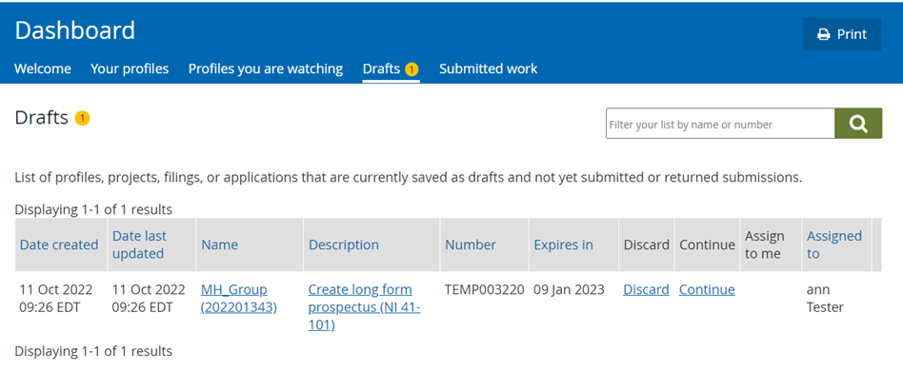The image size is (903, 372).
Task: Sort by Expires in column header
Action: [x=563, y=245]
